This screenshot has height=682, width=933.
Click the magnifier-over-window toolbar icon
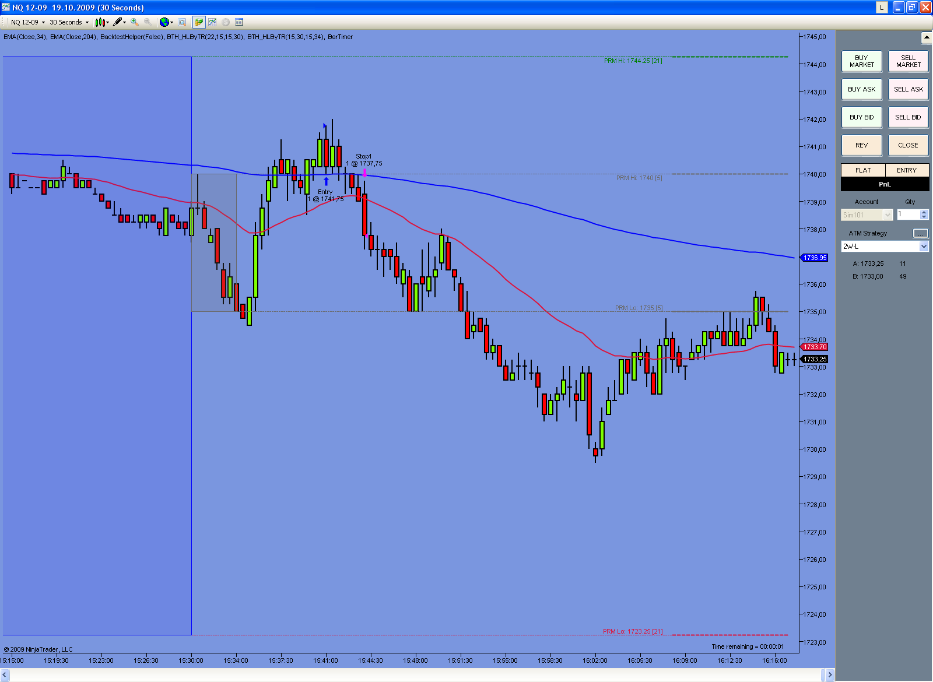click(182, 22)
